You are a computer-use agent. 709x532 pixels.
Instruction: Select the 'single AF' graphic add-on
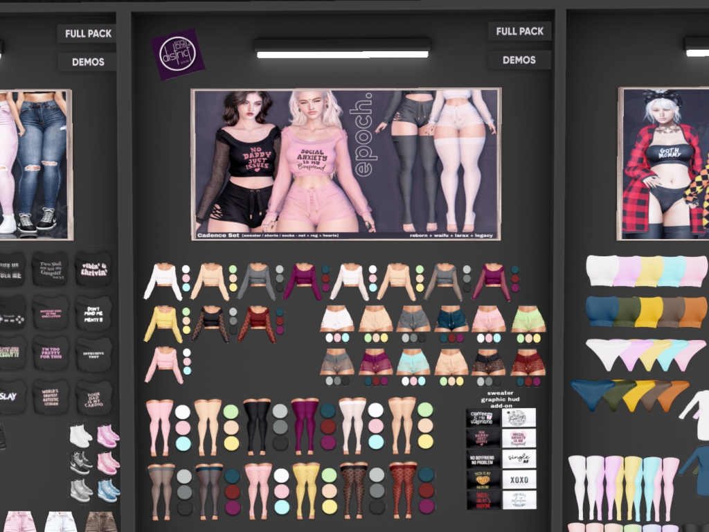coord(519,459)
